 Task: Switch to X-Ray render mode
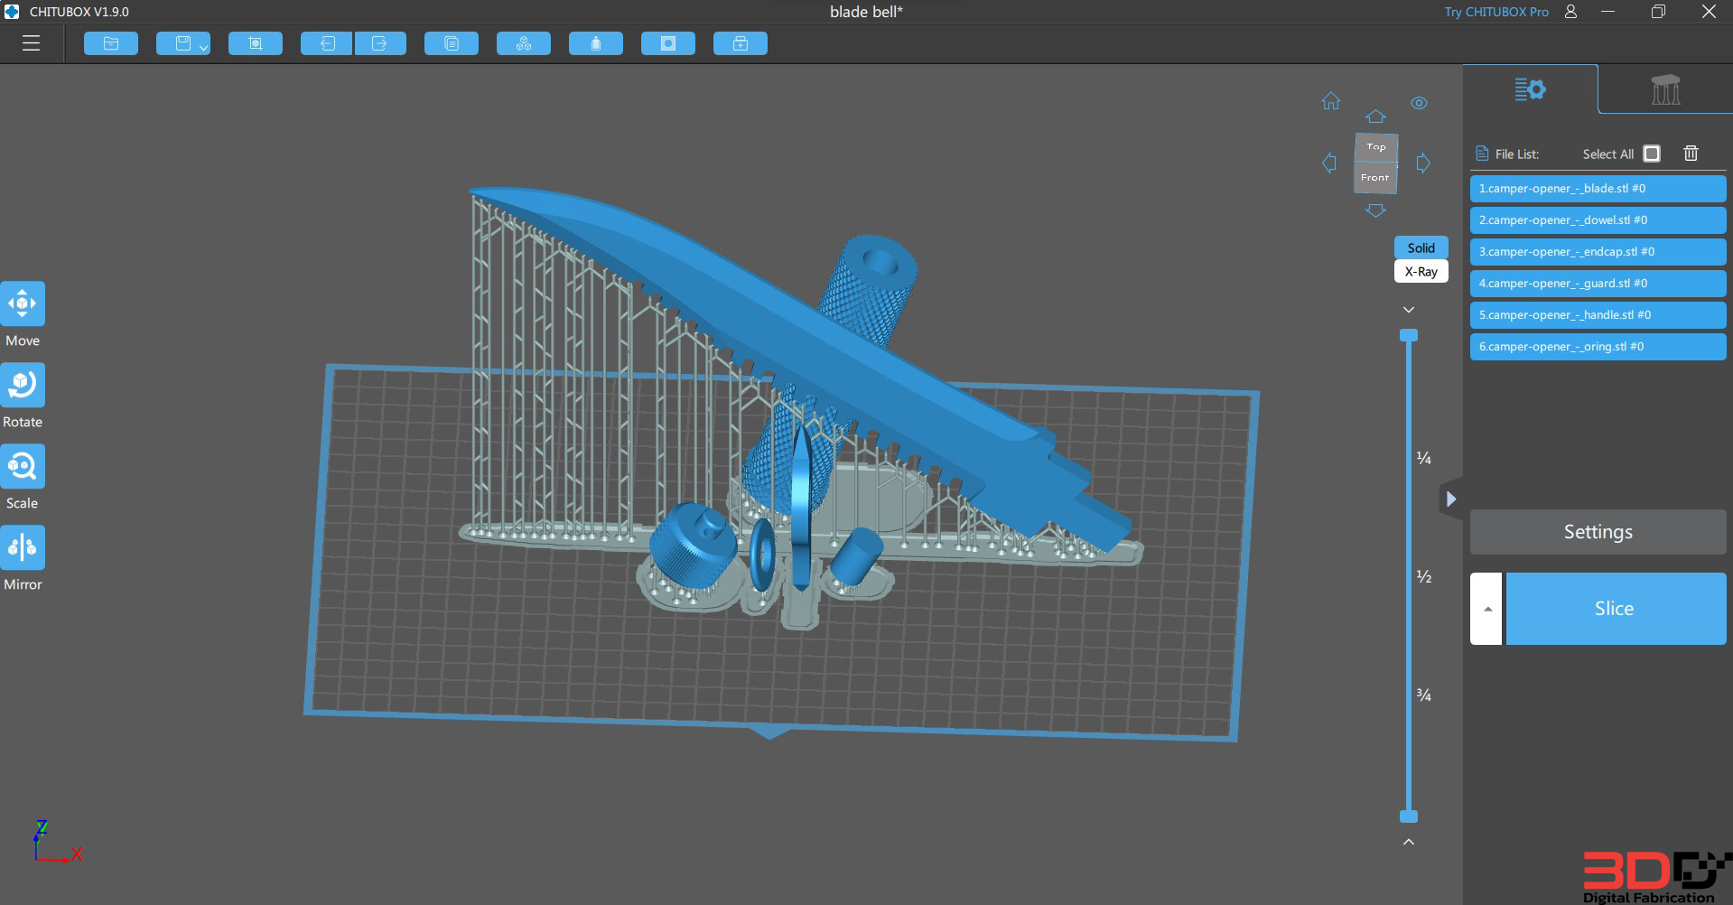coord(1421,271)
